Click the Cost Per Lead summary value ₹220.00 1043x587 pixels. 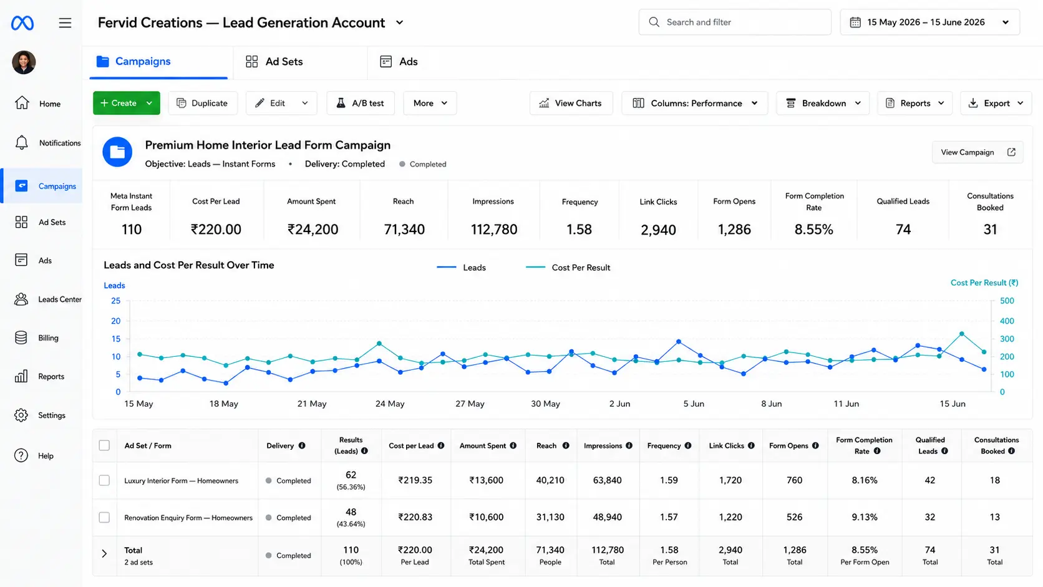216,230
